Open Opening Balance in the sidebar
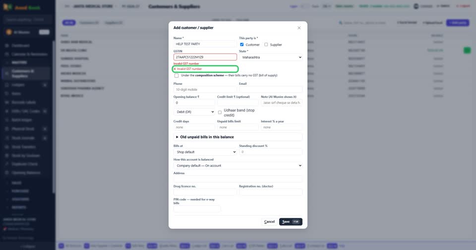This screenshot has height=250, width=476. click(26, 173)
